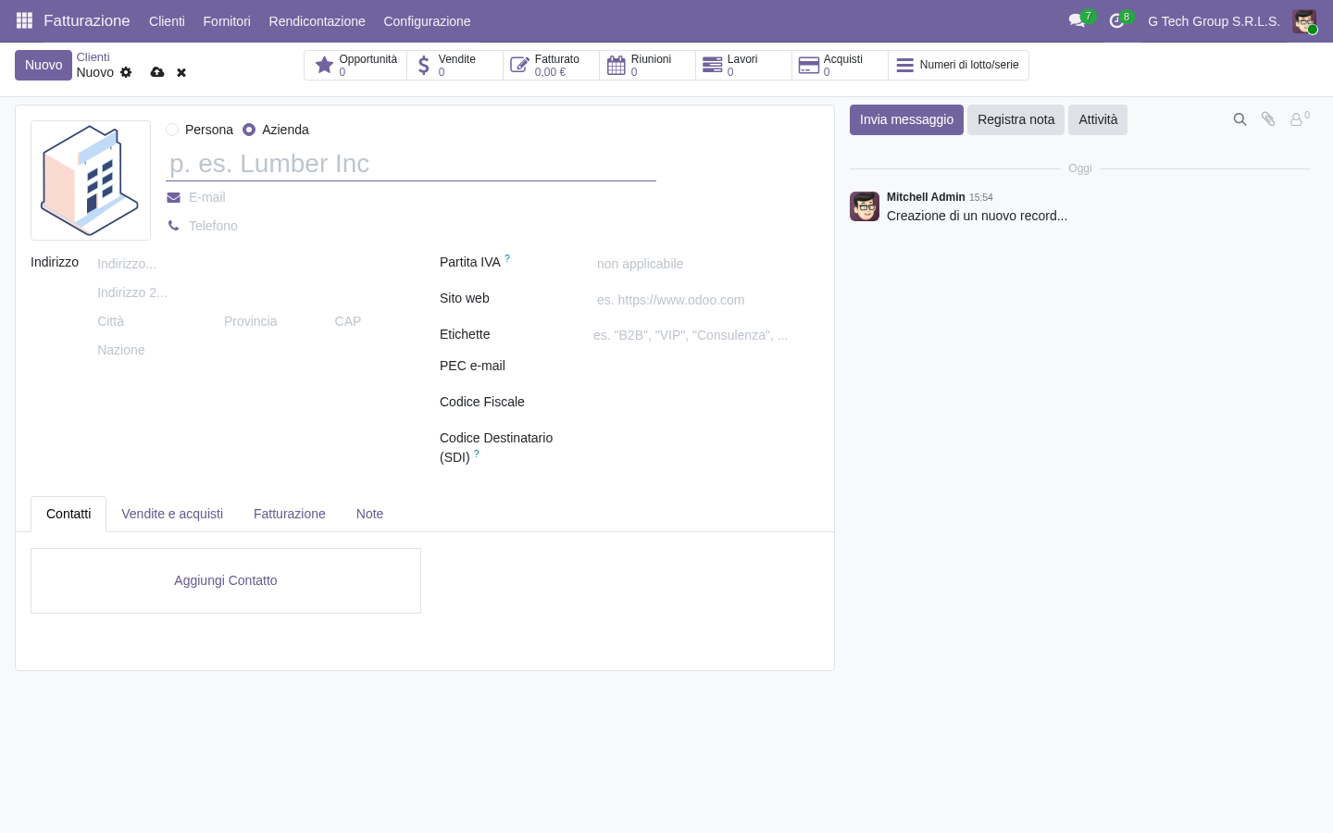Open Opportunità star smart button
1333x833 pixels.
coord(355,65)
